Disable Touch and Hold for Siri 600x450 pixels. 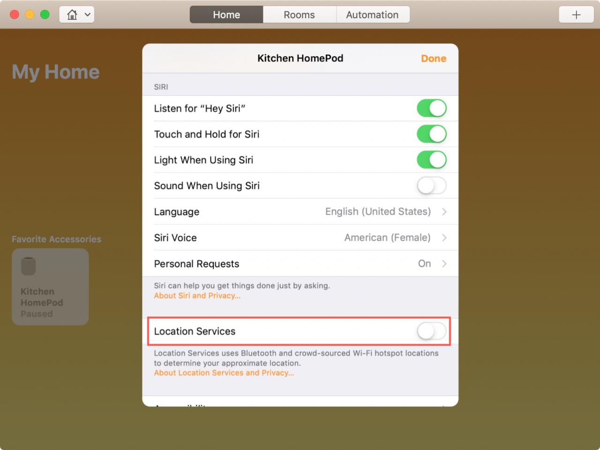click(x=431, y=134)
